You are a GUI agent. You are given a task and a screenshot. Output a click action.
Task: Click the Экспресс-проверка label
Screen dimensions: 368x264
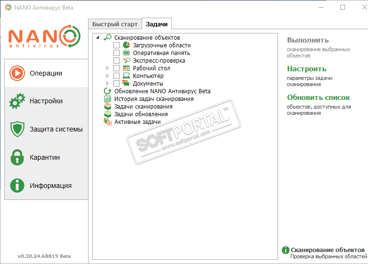pyautogui.click(x=159, y=60)
